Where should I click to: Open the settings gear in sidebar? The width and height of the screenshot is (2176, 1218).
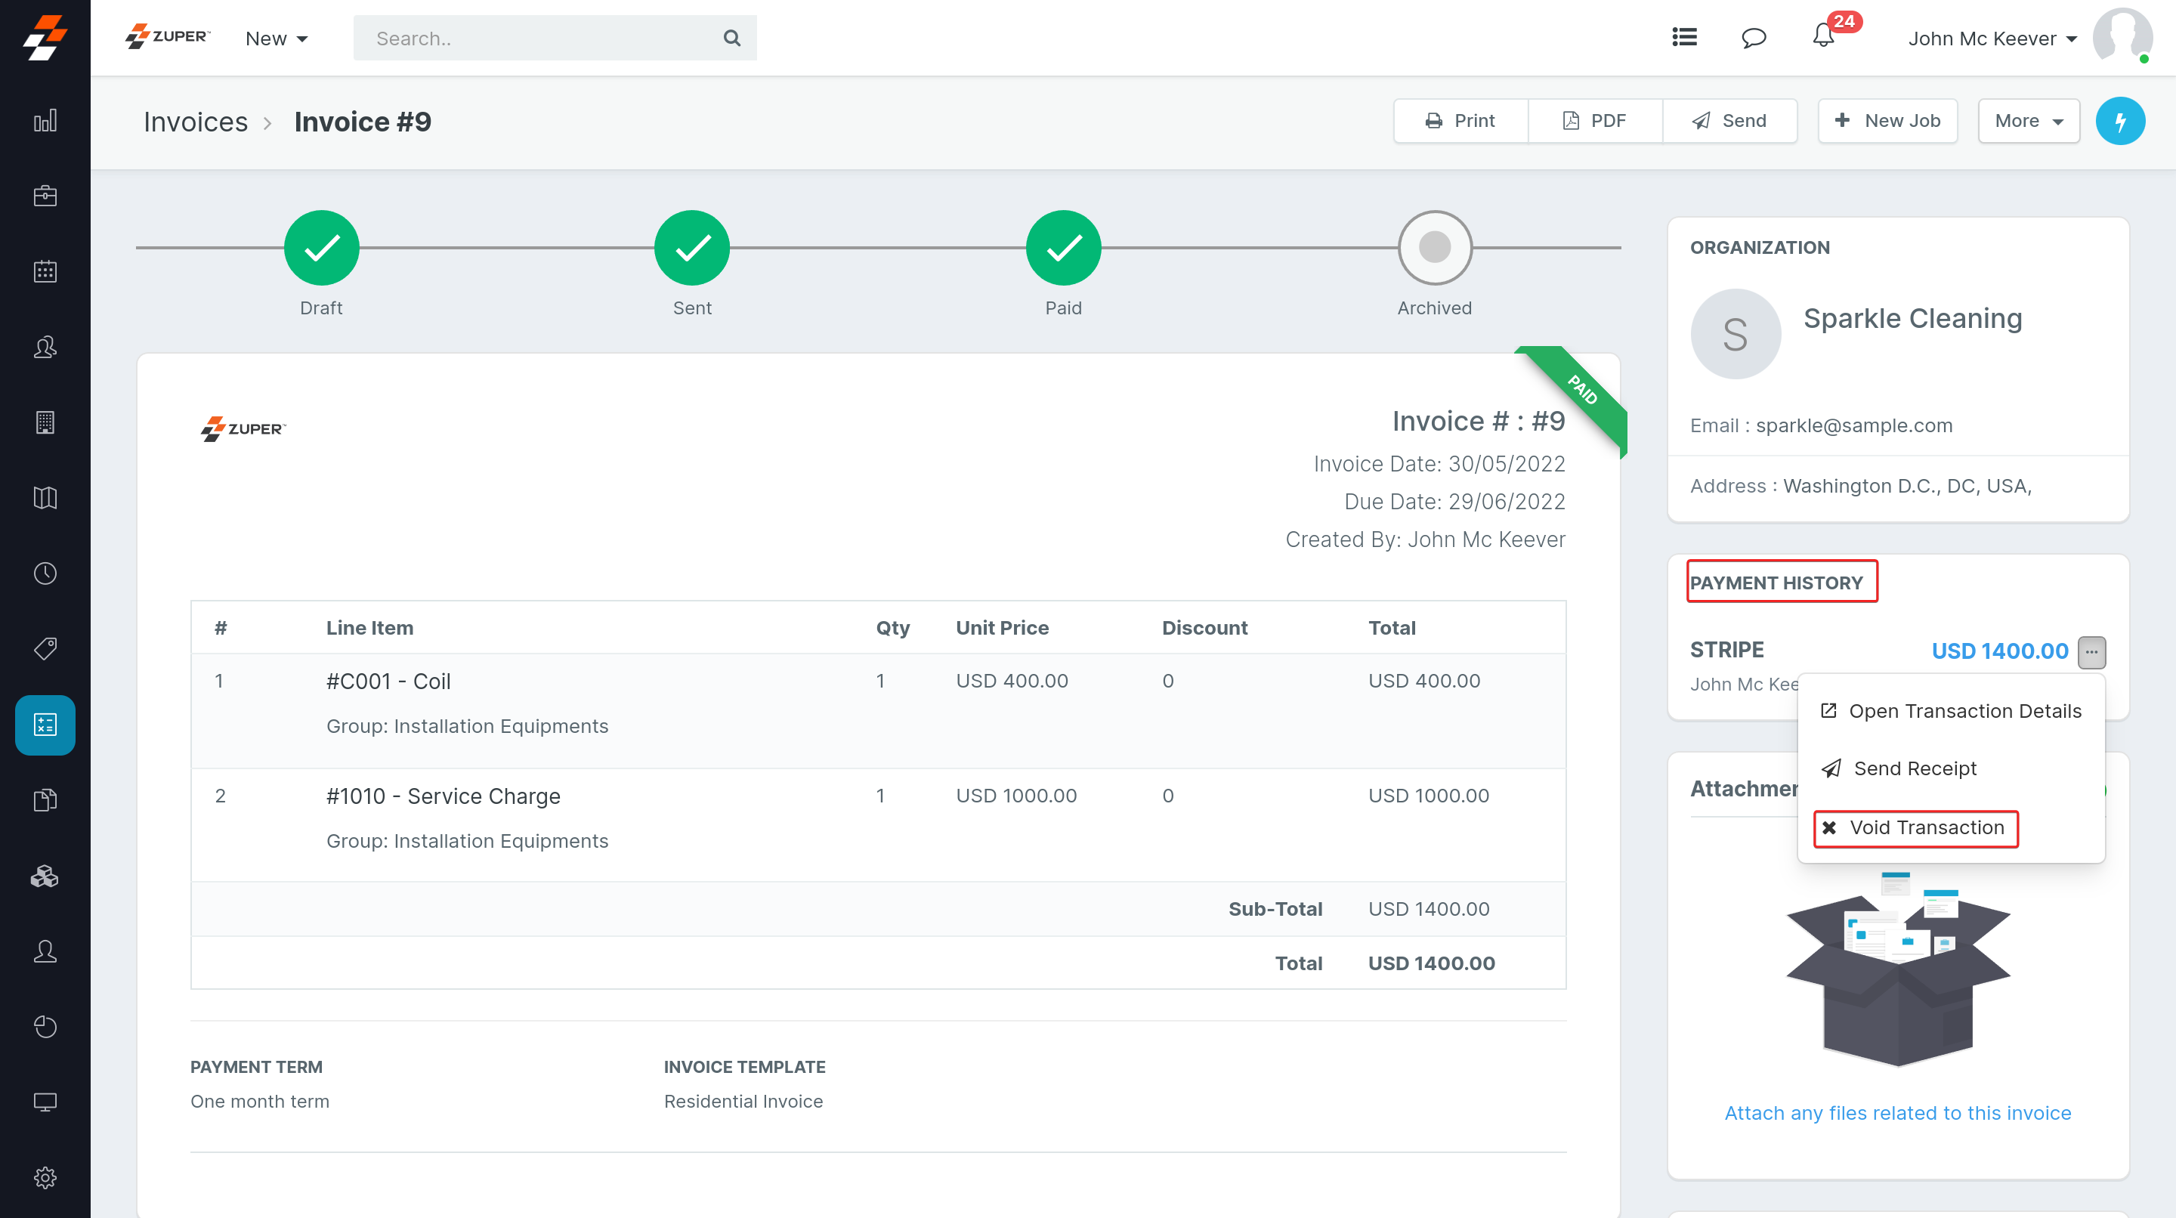tap(45, 1176)
